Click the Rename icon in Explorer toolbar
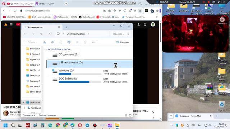Viewport: 230px width, 129px height. (x=69, y=42)
